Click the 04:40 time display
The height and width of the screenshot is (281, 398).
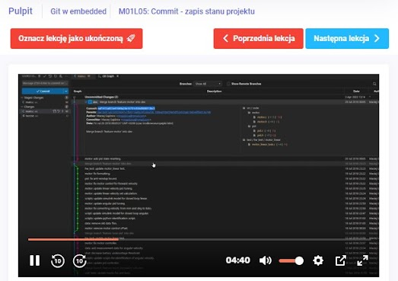coord(238,260)
